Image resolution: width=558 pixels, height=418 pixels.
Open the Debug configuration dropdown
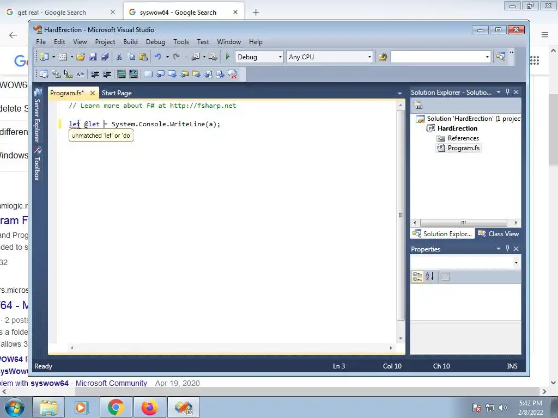pos(280,57)
